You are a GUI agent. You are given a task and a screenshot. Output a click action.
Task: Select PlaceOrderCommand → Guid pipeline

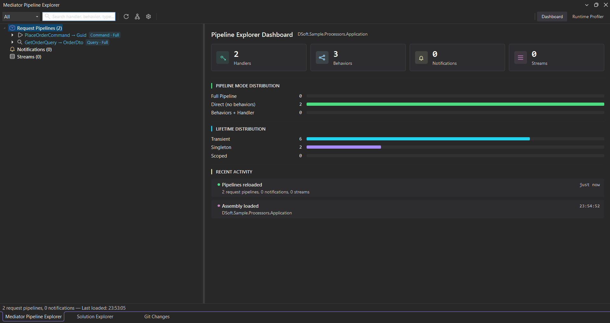[x=55, y=35]
